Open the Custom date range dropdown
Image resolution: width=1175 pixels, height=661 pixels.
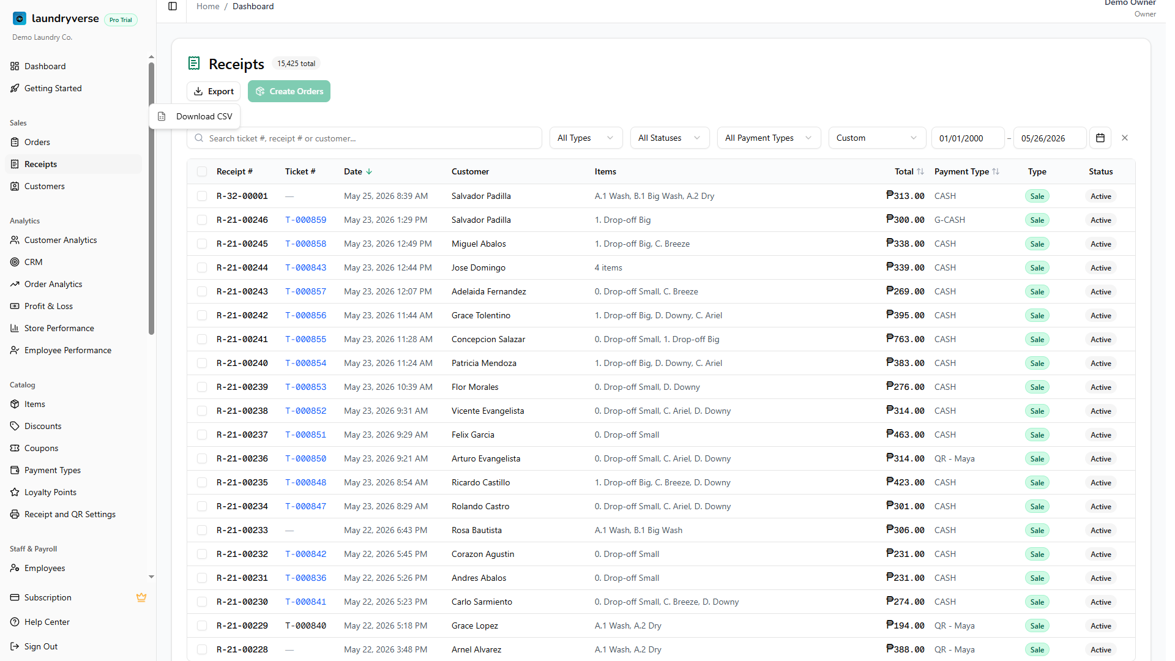point(877,138)
